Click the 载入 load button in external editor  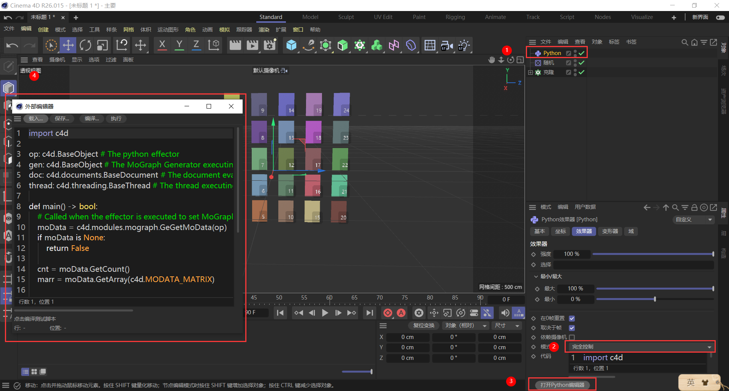tap(36, 118)
